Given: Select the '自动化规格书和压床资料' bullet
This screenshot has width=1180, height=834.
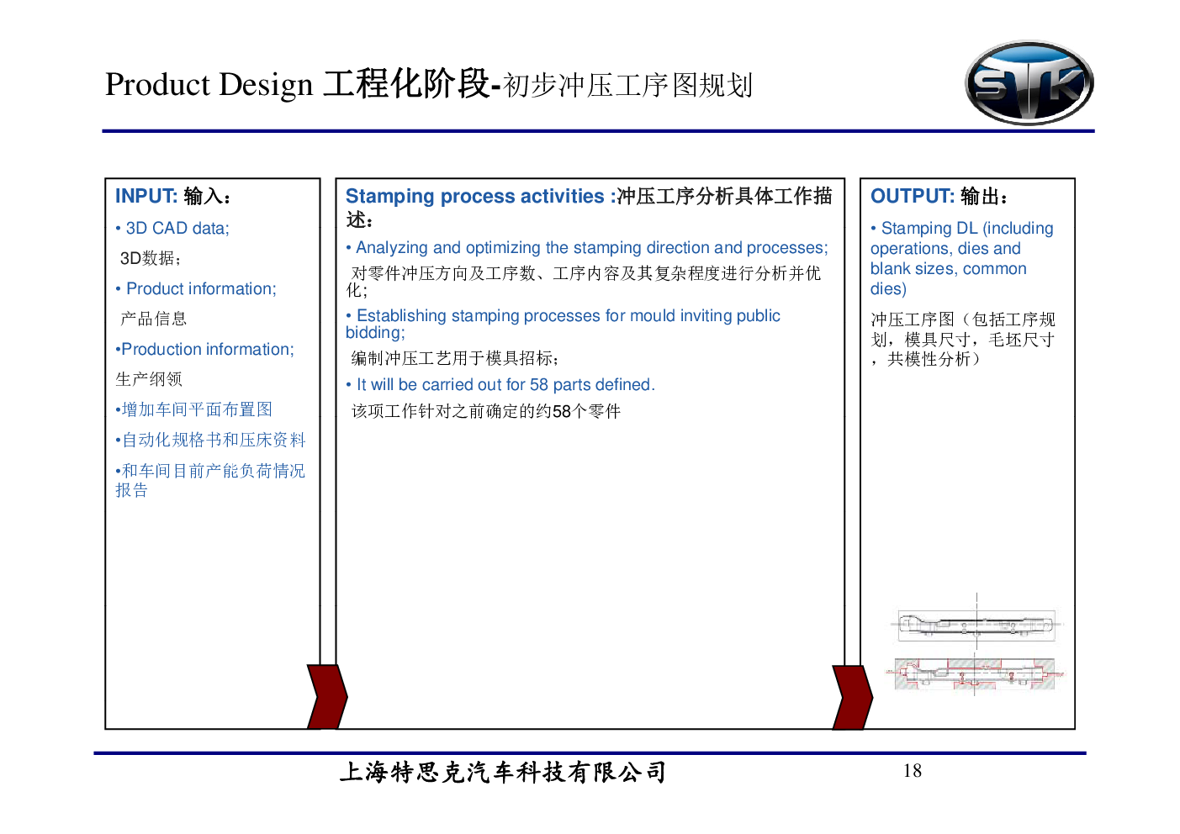Looking at the screenshot, I should (x=211, y=440).
